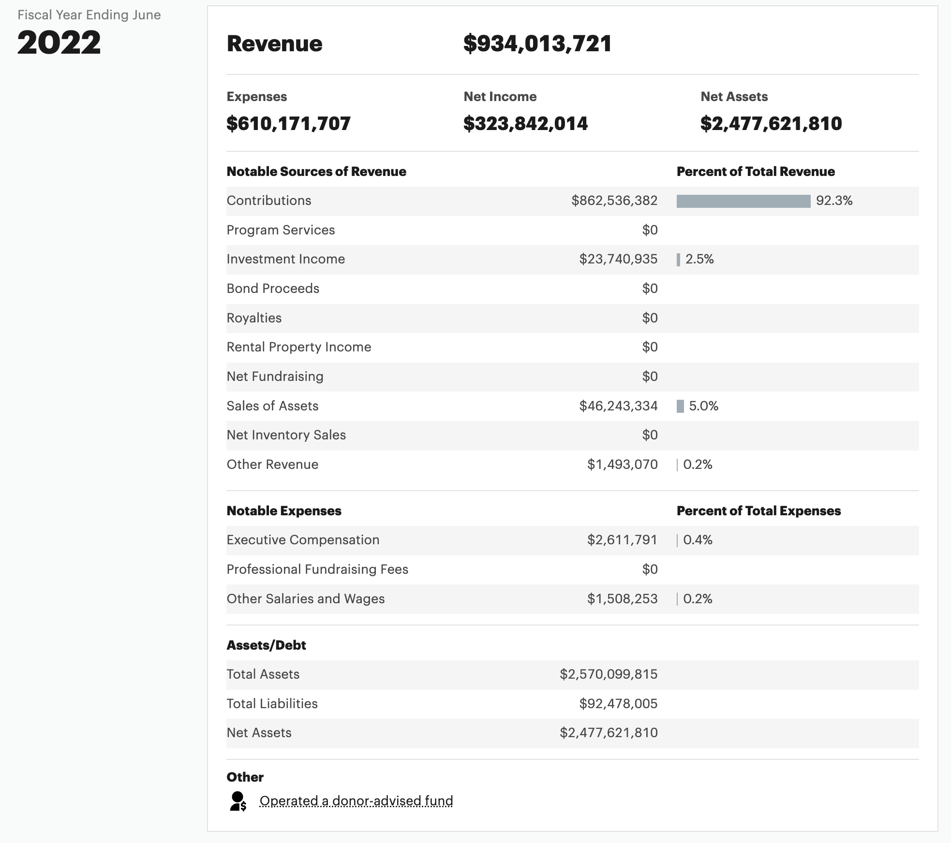Viewport: 951px width, 843px height.
Task: Click the 'Percent of Total Revenue' heading
Action: [x=756, y=172]
